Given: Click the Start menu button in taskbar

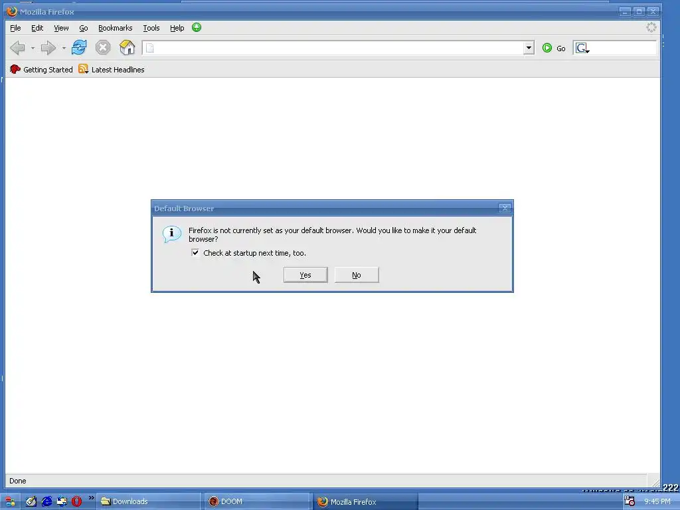Looking at the screenshot, I should click(x=9, y=502).
